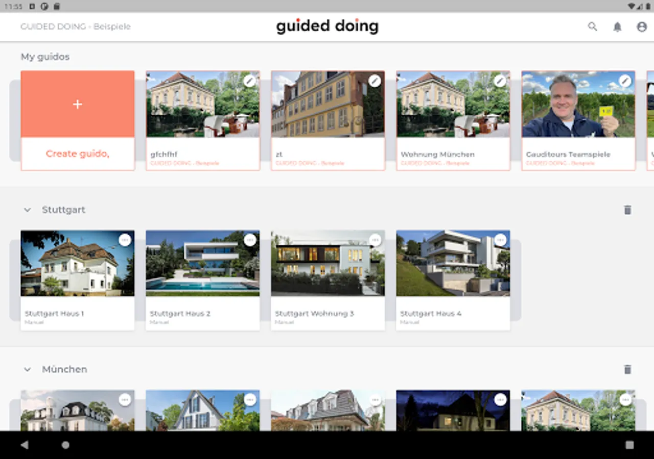This screenshot has width=654, height=459.
Task: Edit Wohnung München pencil icon
Action: pos(500,81)
